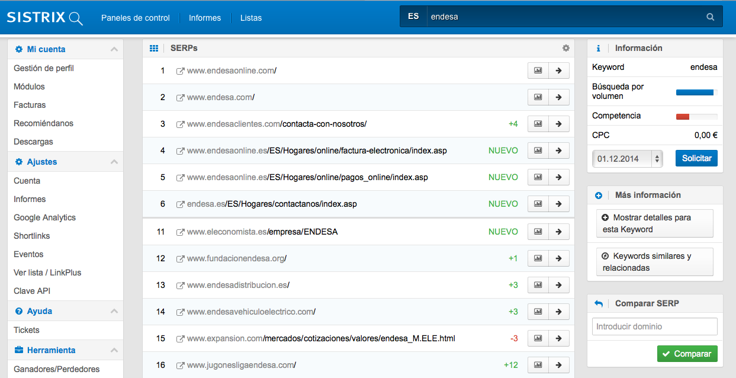This screenshot has width=736, height=378.
Task: Click arrow button for www.endesaonline.com row
Action: click(558, 71)
